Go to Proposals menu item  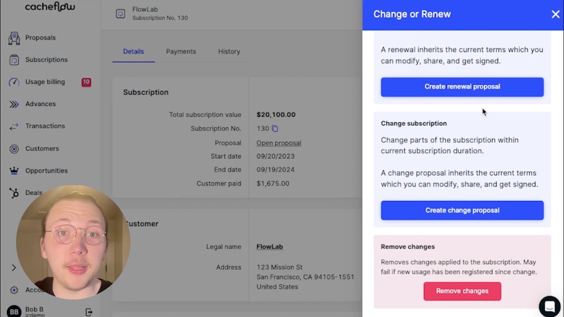tap(41, 38)
